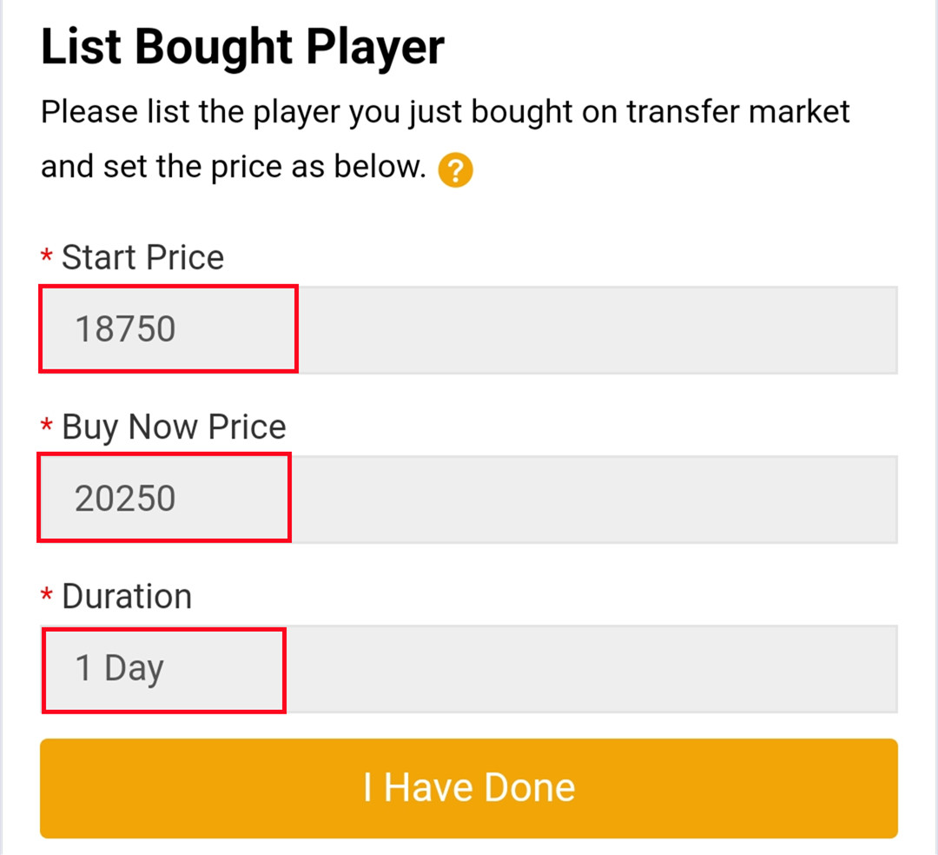This screenshot has width=938, height=855.
Task: Click the red asterisk beside Buy Now Price
Action: tap(47, 427)
